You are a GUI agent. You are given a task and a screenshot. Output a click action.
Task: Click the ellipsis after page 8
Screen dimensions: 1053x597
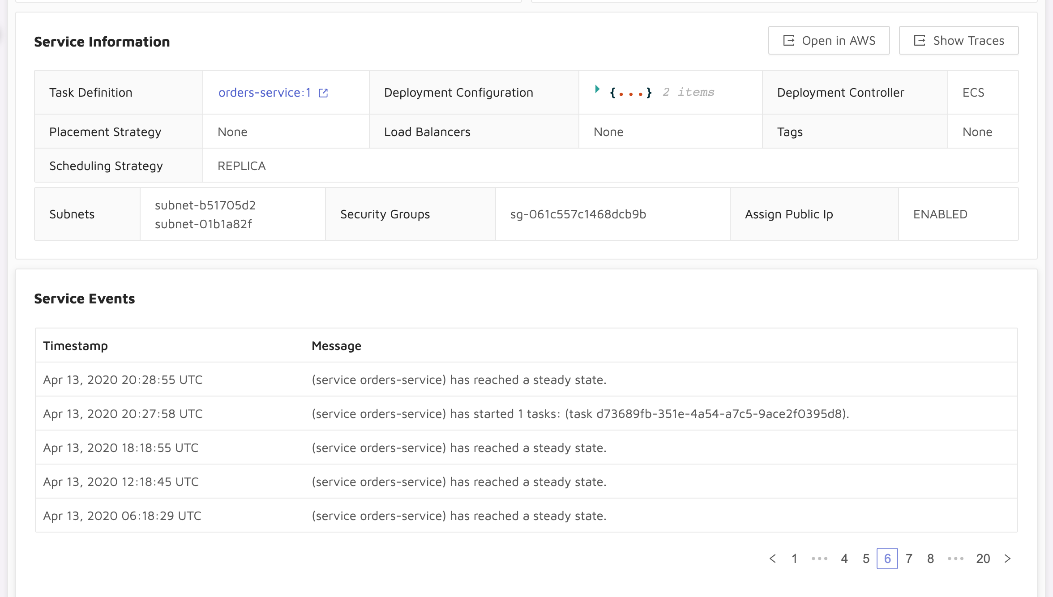click(955, 559)
